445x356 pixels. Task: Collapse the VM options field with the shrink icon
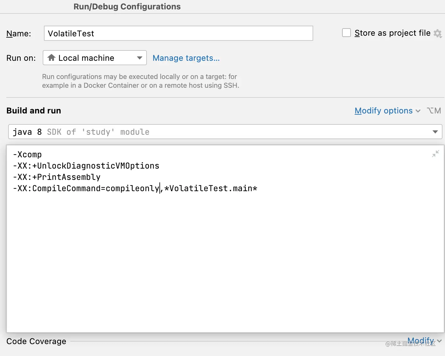[x=436, y=154]
